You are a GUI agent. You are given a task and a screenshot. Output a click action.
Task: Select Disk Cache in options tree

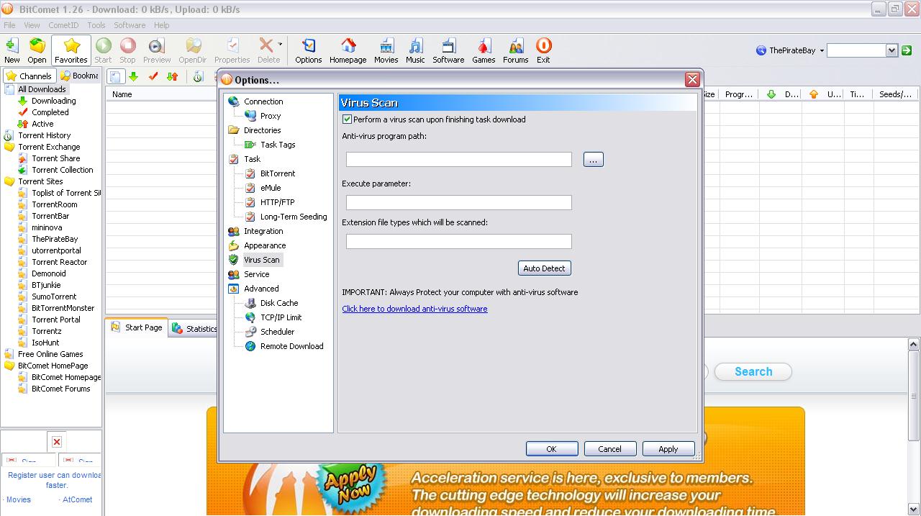(x=278, y=303)
